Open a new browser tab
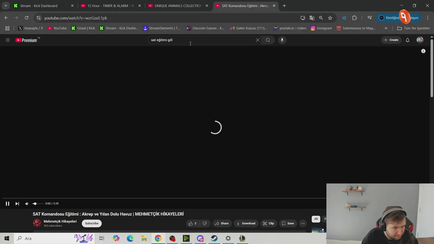 (284, 6)
